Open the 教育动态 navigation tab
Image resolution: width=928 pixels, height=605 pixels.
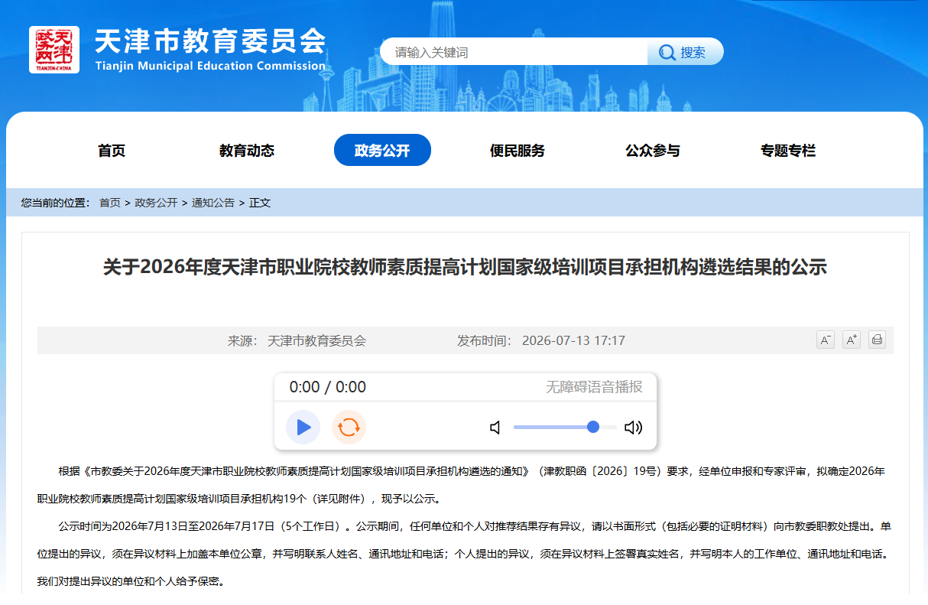point(247,151)
